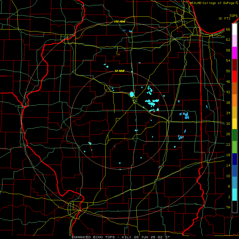This screenshot has height=239, width=239.
Task: Click the '20 JUN 25' date text
Action: click(x=144, y=237)
